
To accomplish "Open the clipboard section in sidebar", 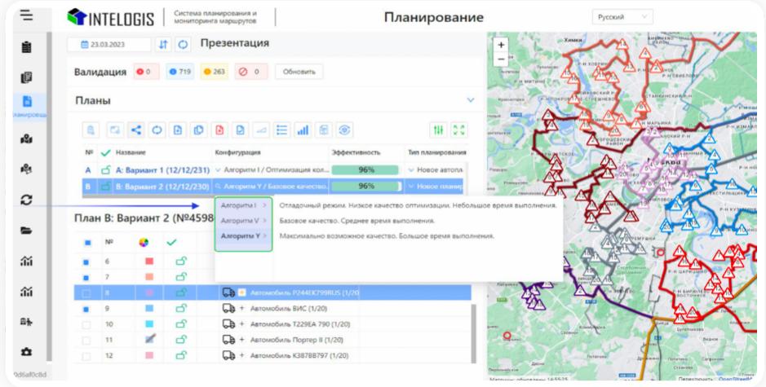I will (x=26, y=47).
